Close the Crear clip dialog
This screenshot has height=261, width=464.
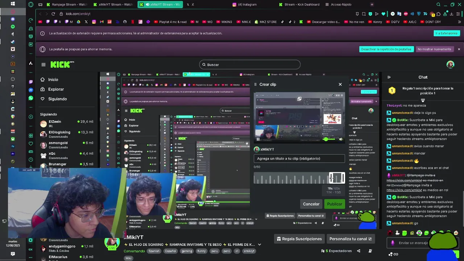(x=340, y=84)
